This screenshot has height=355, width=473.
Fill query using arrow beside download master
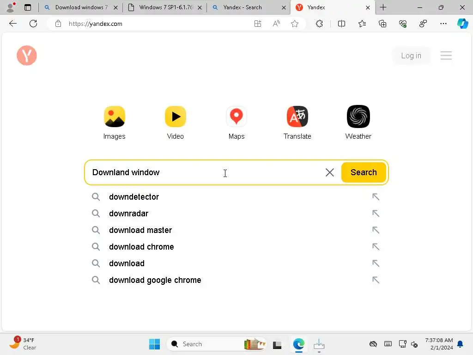tap(376, 230)
